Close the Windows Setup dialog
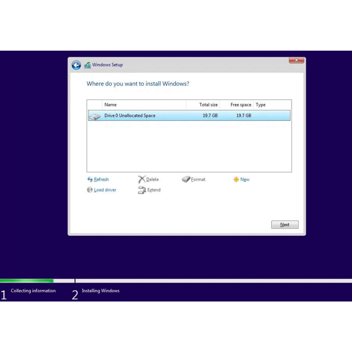 [x=296, y=60]
